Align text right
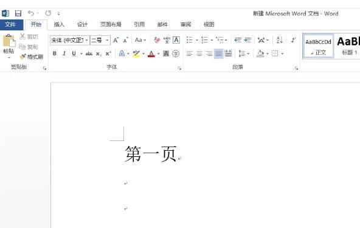Image resolution: width=360 pixels, height=228 pixels. [x=209, y=54]
